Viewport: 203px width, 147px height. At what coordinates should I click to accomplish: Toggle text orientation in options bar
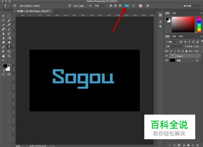point(14,6)
